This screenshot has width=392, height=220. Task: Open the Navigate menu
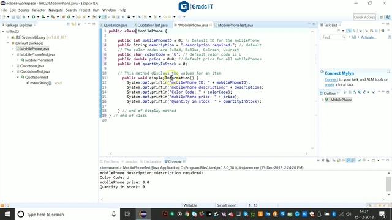56,10
